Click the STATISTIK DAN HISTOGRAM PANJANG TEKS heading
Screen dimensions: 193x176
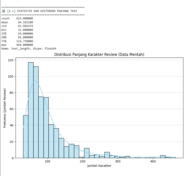47,11
